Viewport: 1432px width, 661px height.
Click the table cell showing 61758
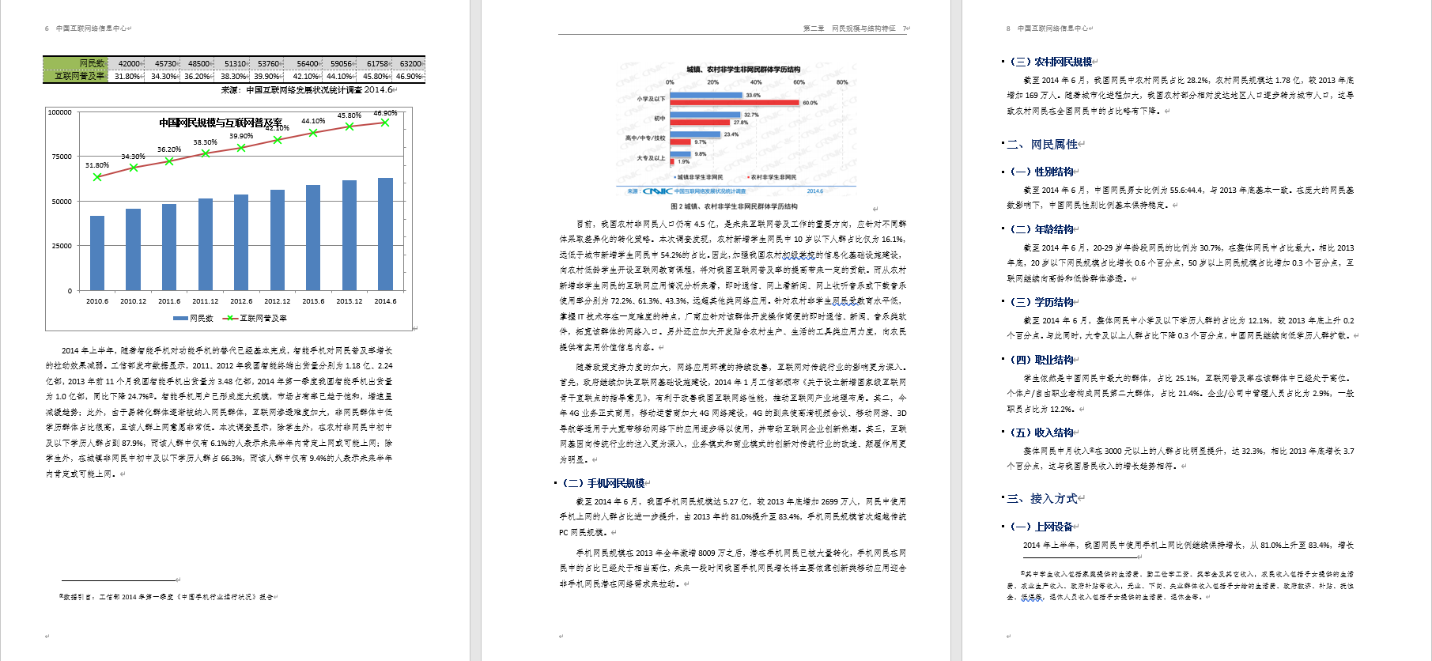click(x=376, y=63)
